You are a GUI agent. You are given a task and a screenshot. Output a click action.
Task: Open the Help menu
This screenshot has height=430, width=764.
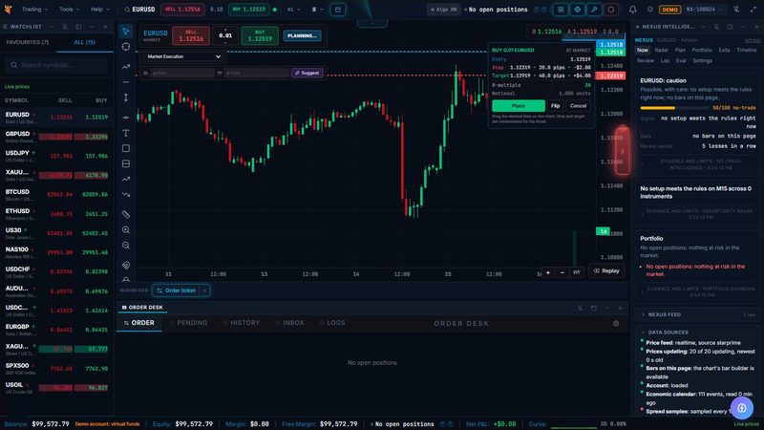tap(100, 10)
